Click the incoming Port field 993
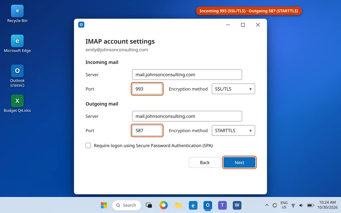 [x=147, y=89]
